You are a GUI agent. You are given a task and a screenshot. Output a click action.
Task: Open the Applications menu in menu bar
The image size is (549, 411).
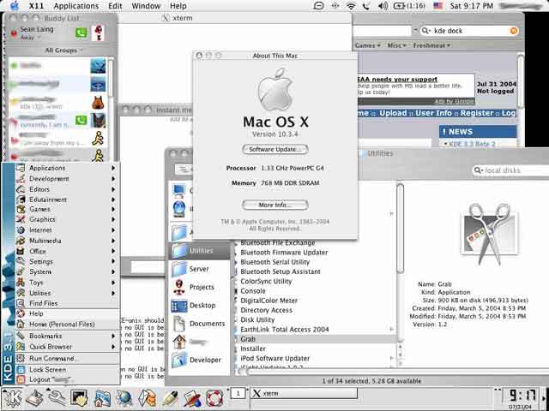click(76, 6)
